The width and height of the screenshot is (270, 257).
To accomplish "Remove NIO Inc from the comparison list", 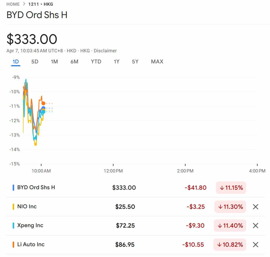I will click(x=255, y=207).
